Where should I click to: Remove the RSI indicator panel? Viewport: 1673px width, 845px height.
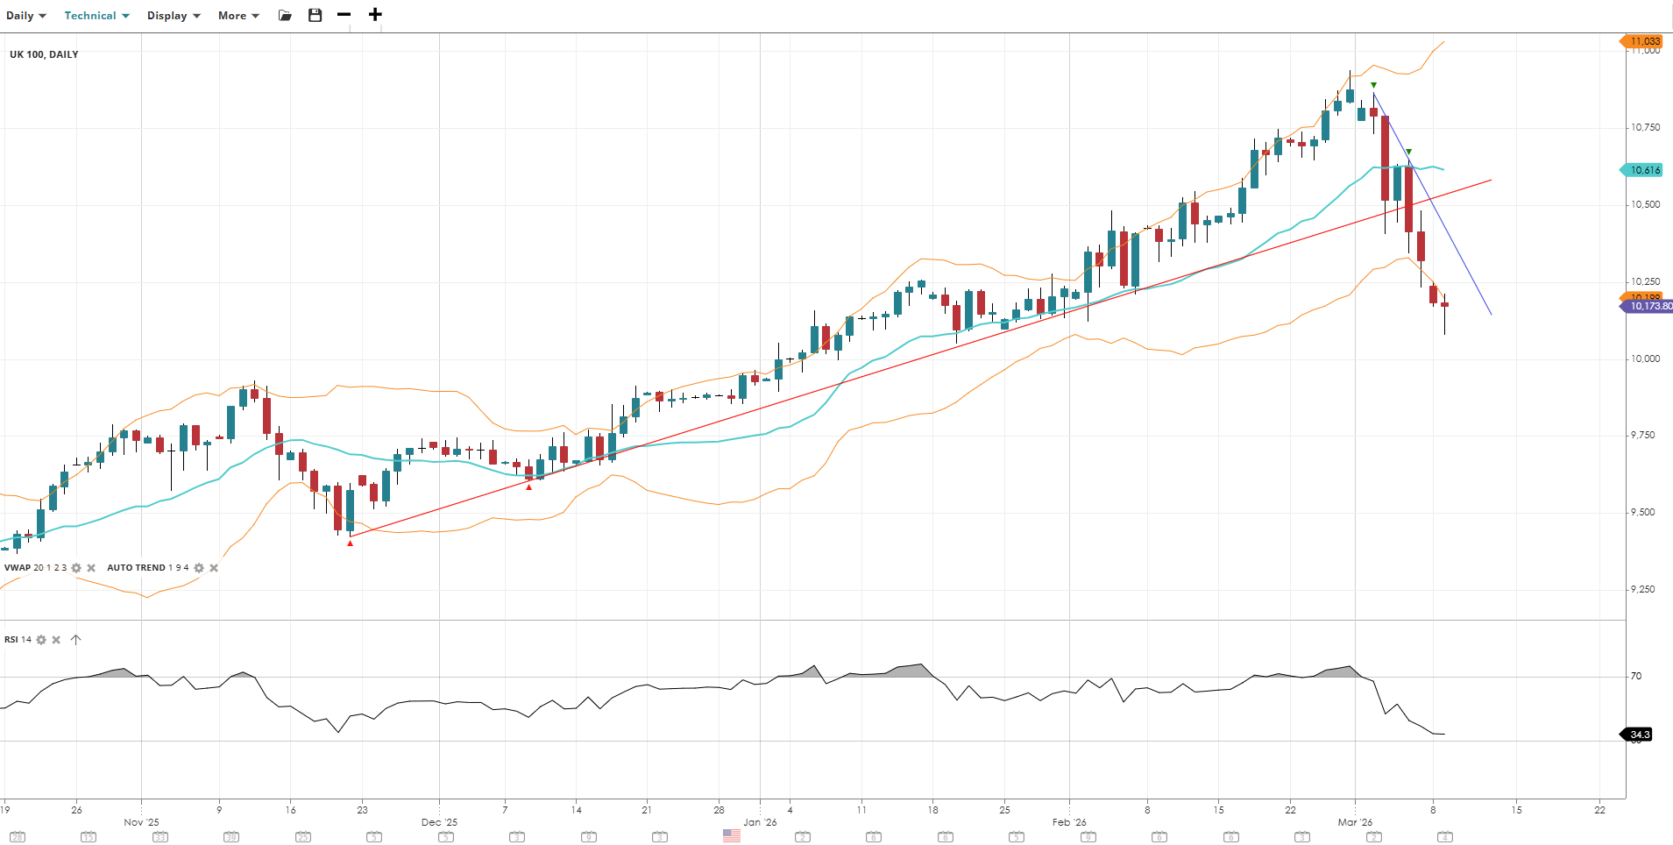[56, 640]
